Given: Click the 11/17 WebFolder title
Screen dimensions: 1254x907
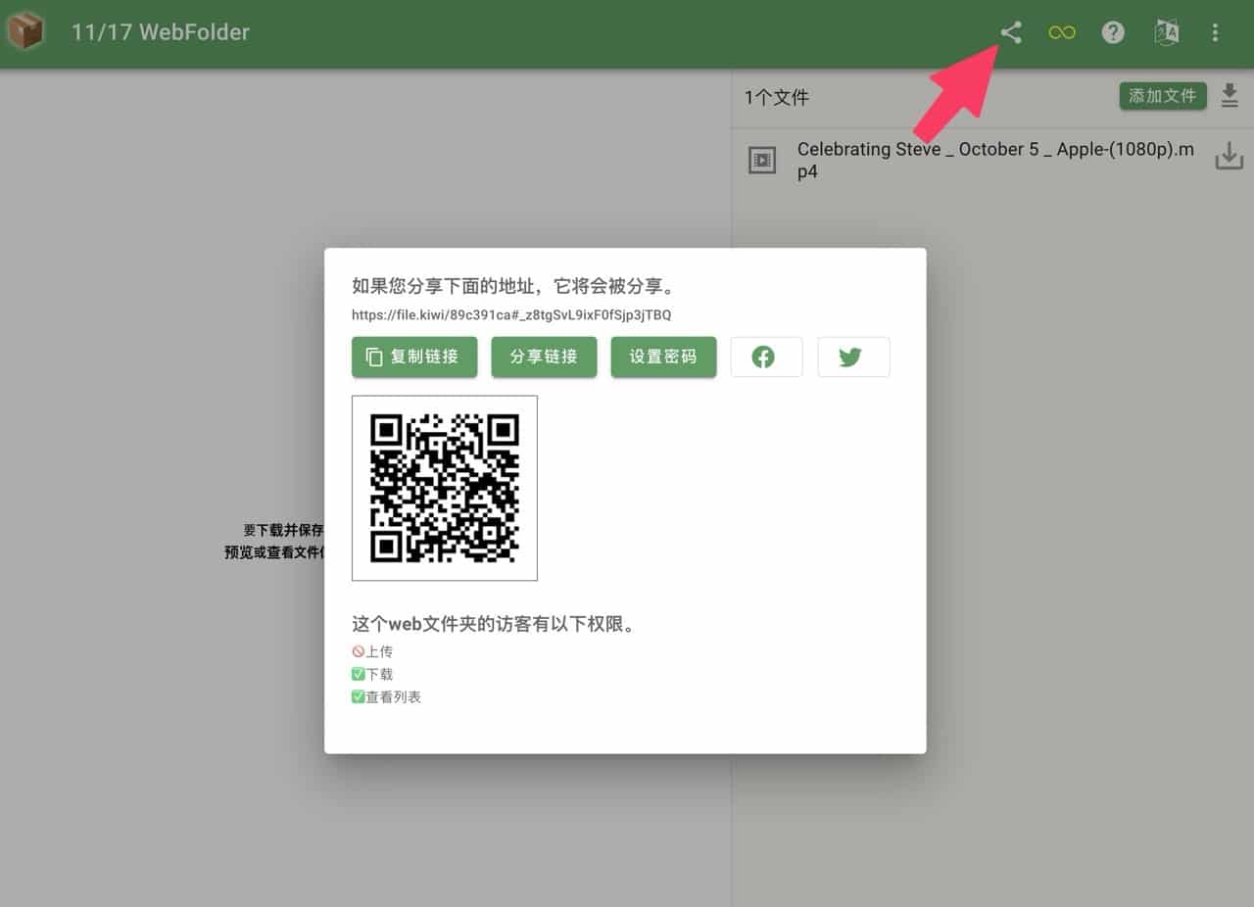Looking at the screenshot, I should (x=161, y=32).
